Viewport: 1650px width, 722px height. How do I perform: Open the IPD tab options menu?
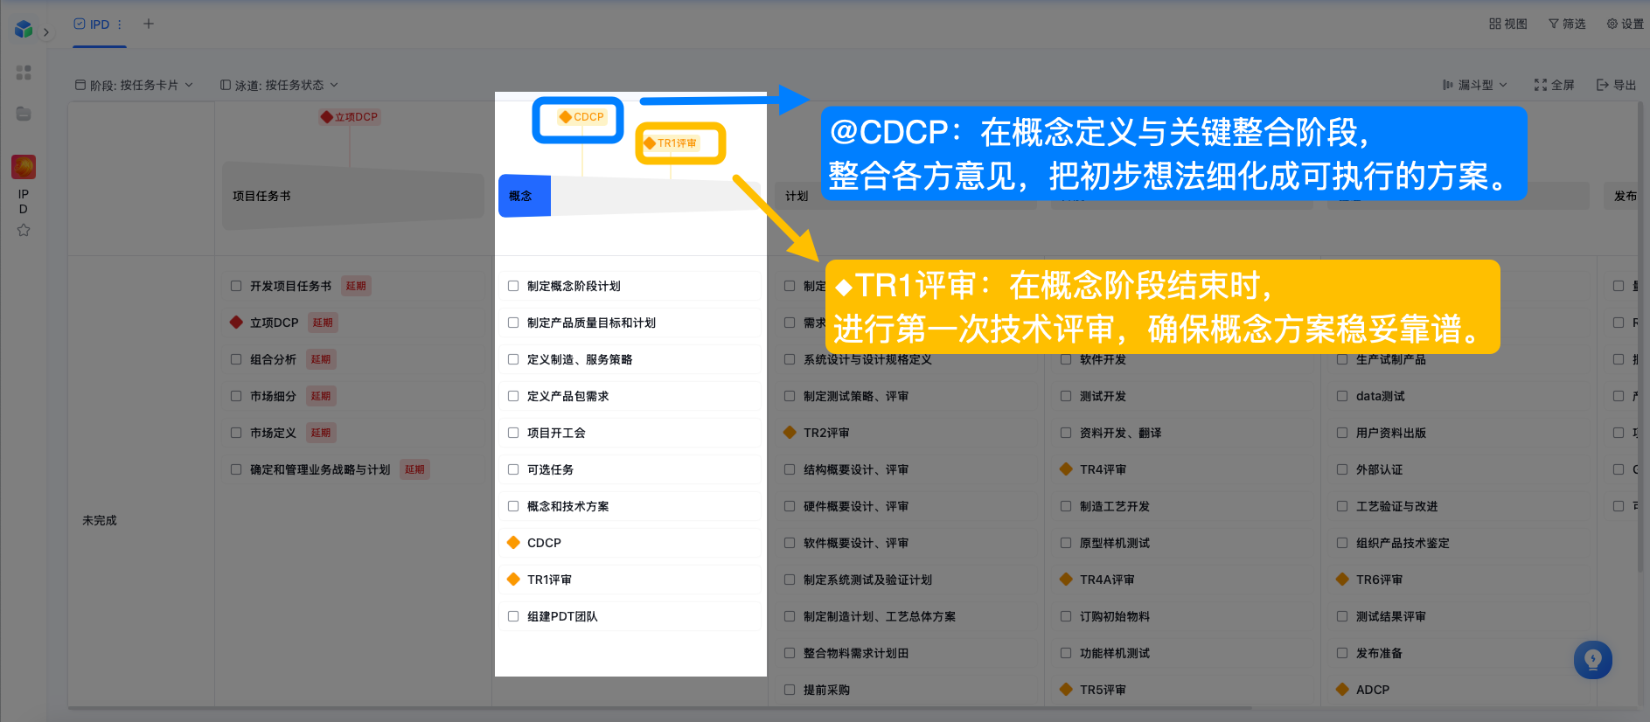point(120,24)
